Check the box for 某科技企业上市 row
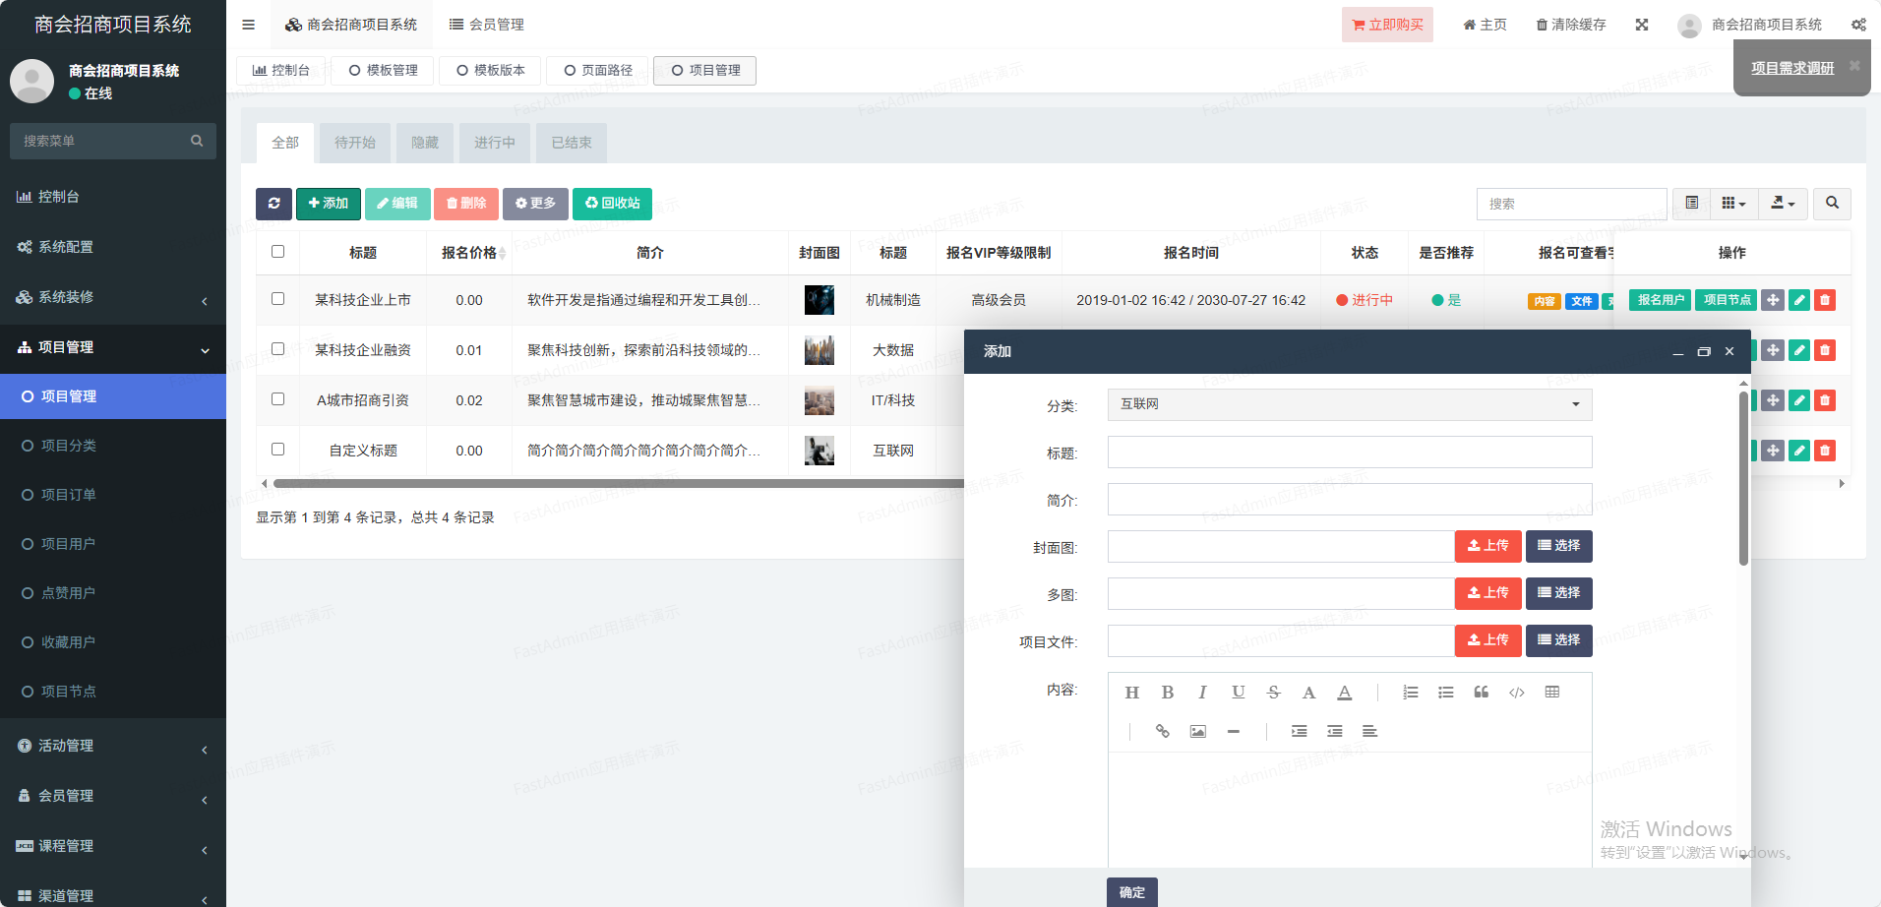1881x907 pixels. point(277,299)
